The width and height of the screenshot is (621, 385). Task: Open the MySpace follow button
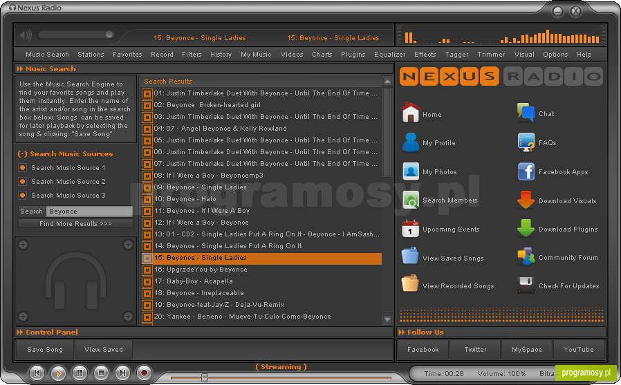pos(526,349)
